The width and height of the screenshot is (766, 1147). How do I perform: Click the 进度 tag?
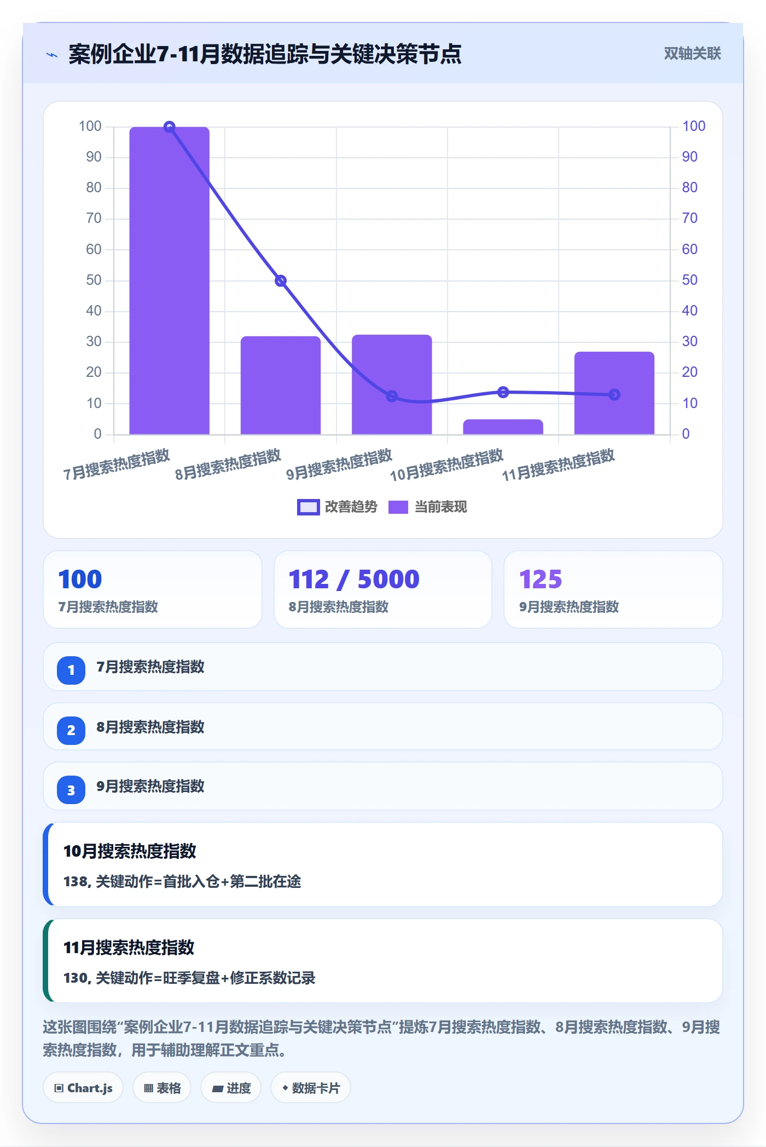tap(230, 1088)
